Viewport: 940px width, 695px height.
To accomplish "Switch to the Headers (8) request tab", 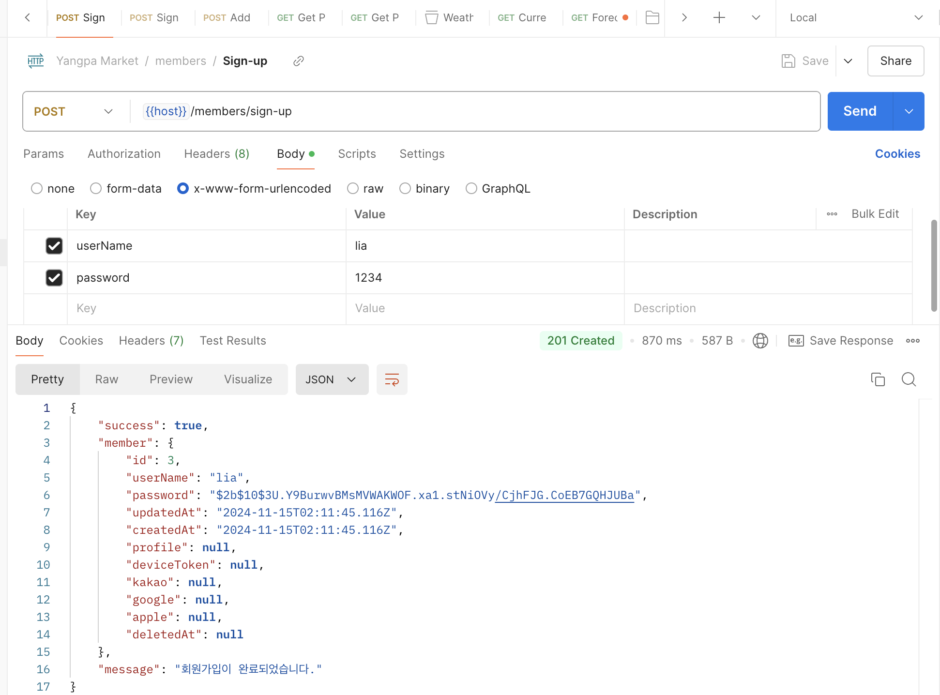I will point(216,154).
